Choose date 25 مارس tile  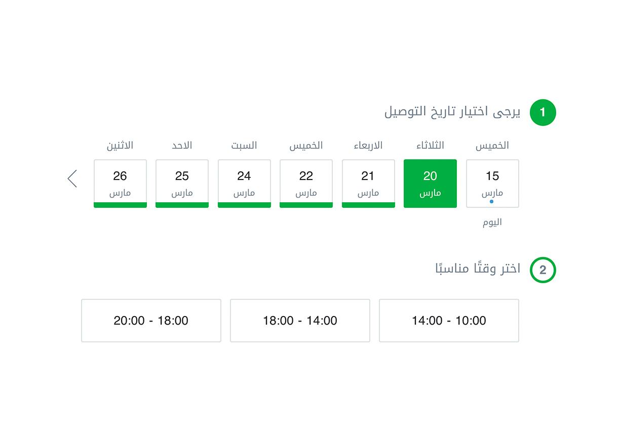click(182, 184)
